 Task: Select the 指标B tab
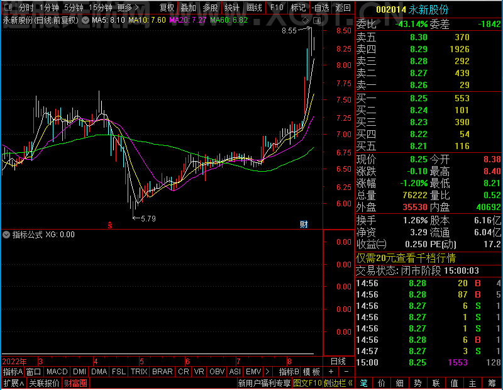289,372
